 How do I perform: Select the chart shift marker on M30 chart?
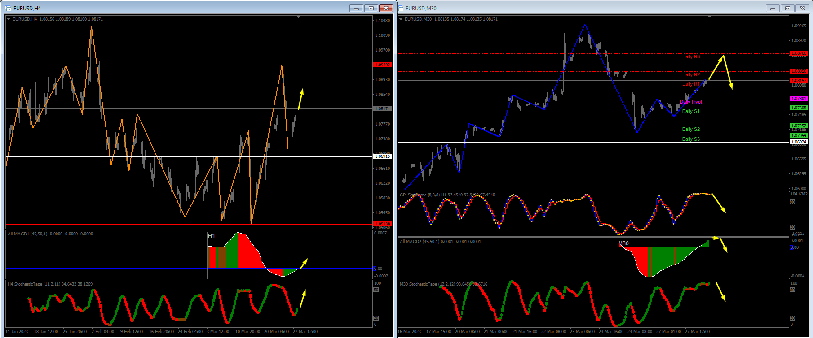(710, 17)
